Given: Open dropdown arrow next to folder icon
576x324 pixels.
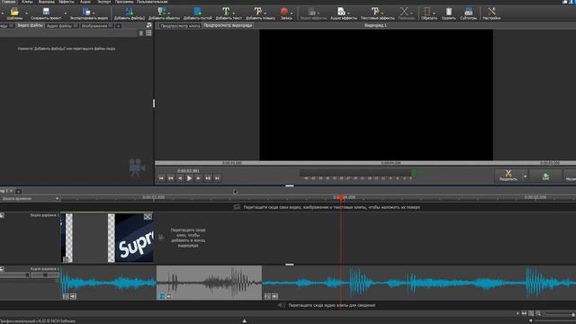Looking at the screenshot, I should 26,13.
